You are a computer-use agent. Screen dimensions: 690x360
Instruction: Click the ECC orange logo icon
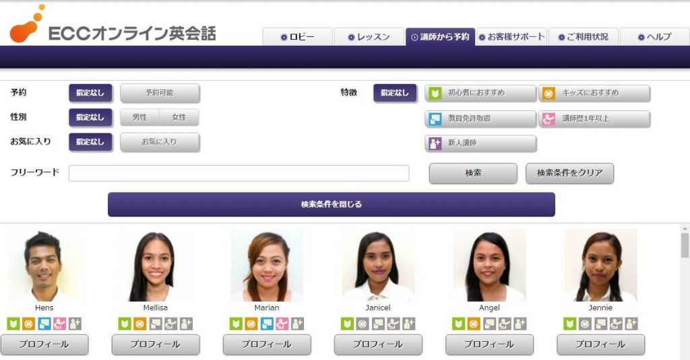[27, 24]
